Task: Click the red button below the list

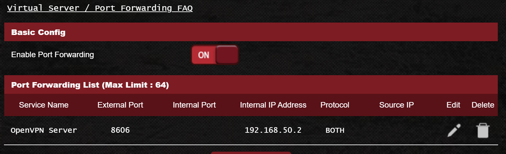Action: 251,153
